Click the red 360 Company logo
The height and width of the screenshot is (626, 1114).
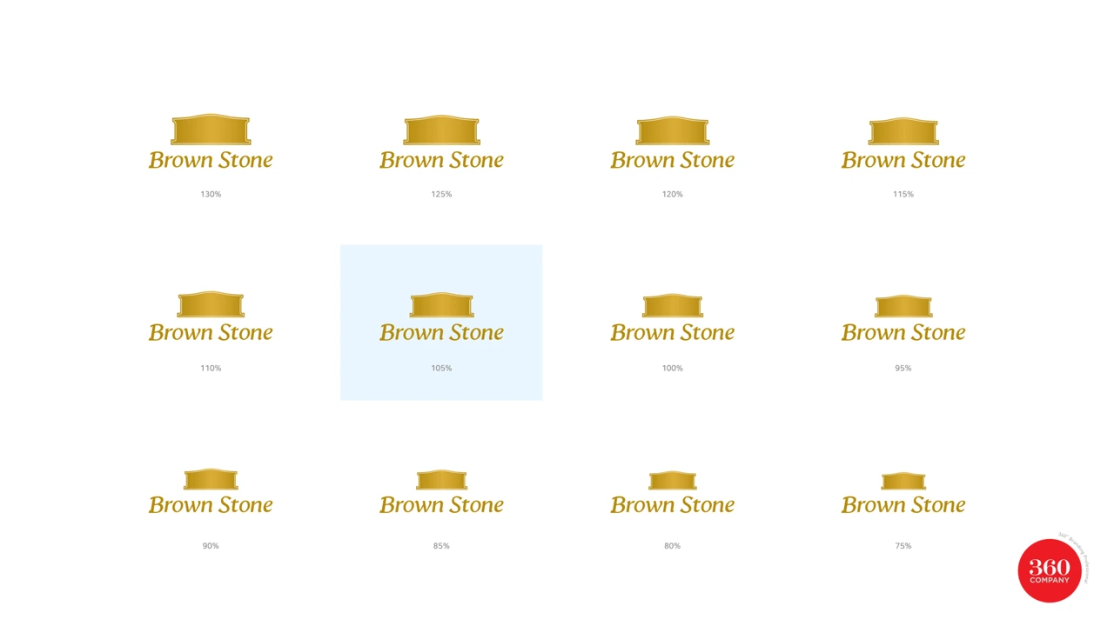1050,570
